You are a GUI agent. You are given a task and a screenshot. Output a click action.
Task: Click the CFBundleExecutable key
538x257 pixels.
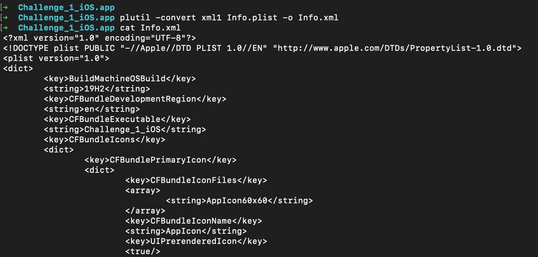(x=117, y=119)
